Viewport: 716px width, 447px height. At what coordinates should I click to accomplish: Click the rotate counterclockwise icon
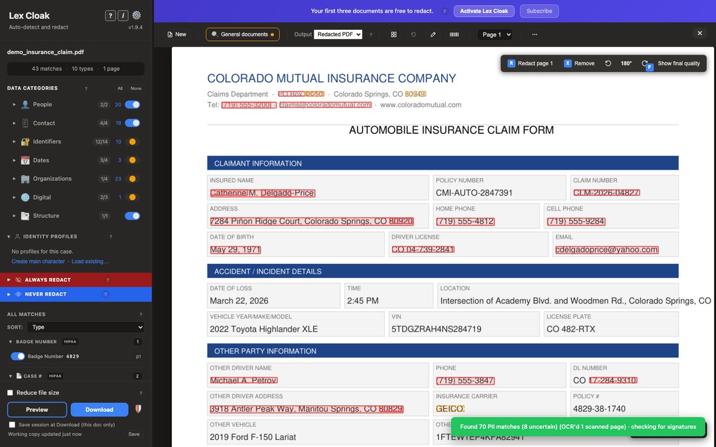click(x=608, y=63)
